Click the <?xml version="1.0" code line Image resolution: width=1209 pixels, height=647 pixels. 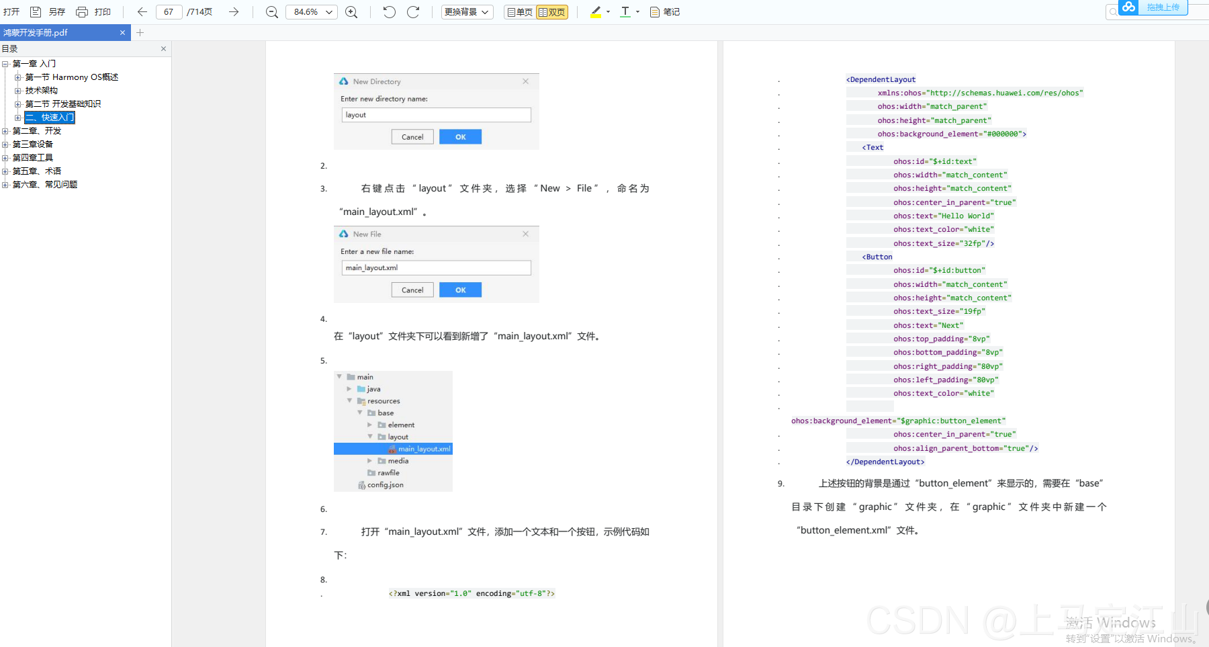click(x=472, y=593)
